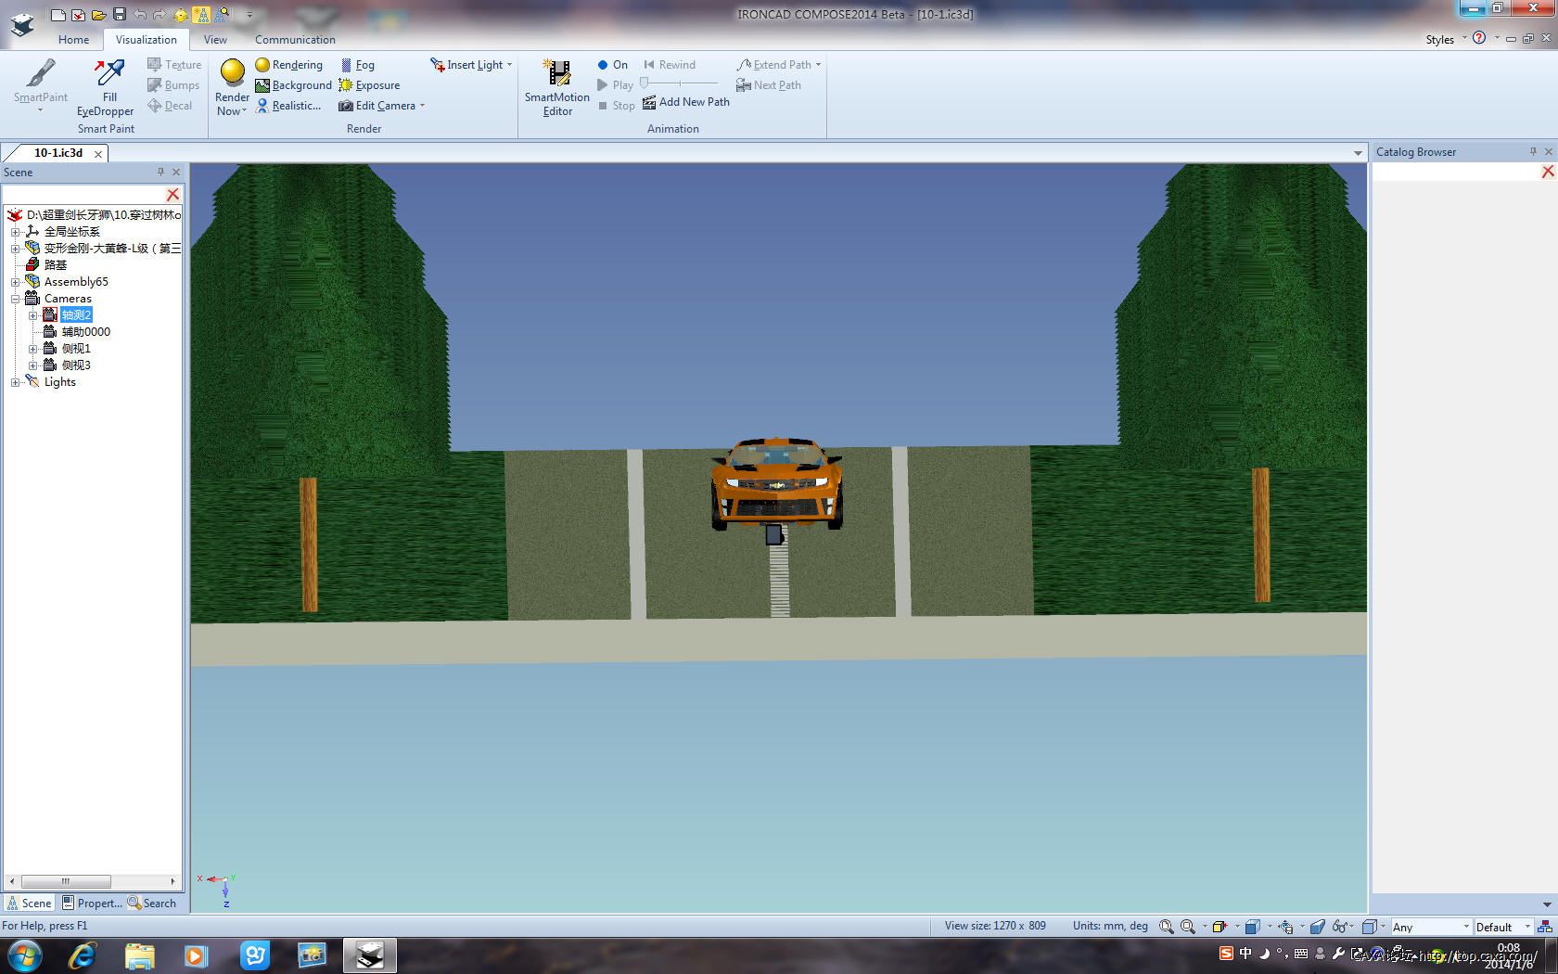The image size is (1558, 974).
Task: Click the animation timeline slider
Action: pos(680,84)
